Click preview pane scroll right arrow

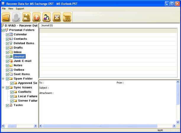pyautogui.click(x=174, y=126)
